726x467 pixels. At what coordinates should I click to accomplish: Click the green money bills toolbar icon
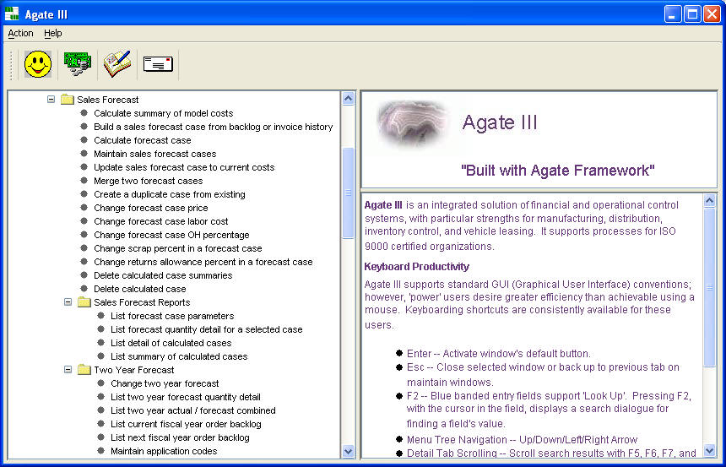click(x=78, y=63)
